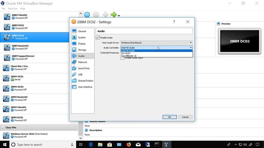
Task: Choose SoundBlaster 16 from list
Action: tap(156, 56)
